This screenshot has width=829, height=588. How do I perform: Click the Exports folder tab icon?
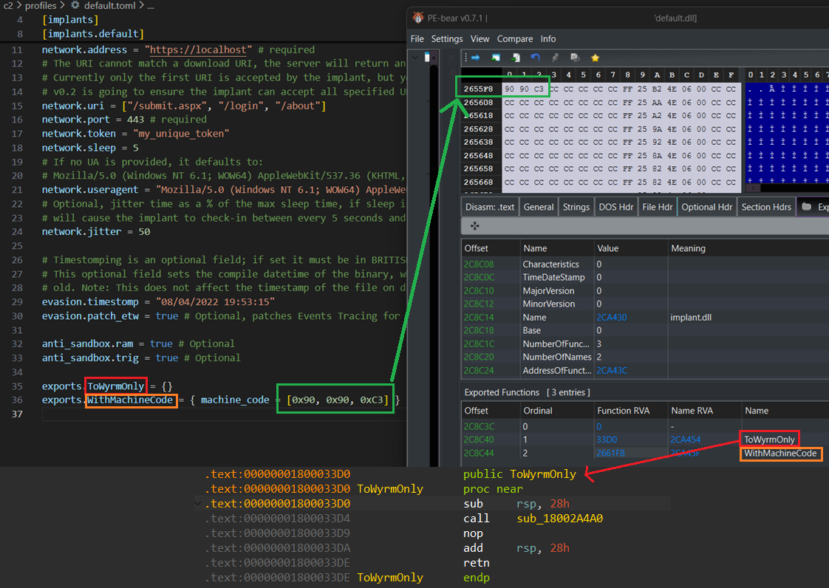[x=807, y=207]
